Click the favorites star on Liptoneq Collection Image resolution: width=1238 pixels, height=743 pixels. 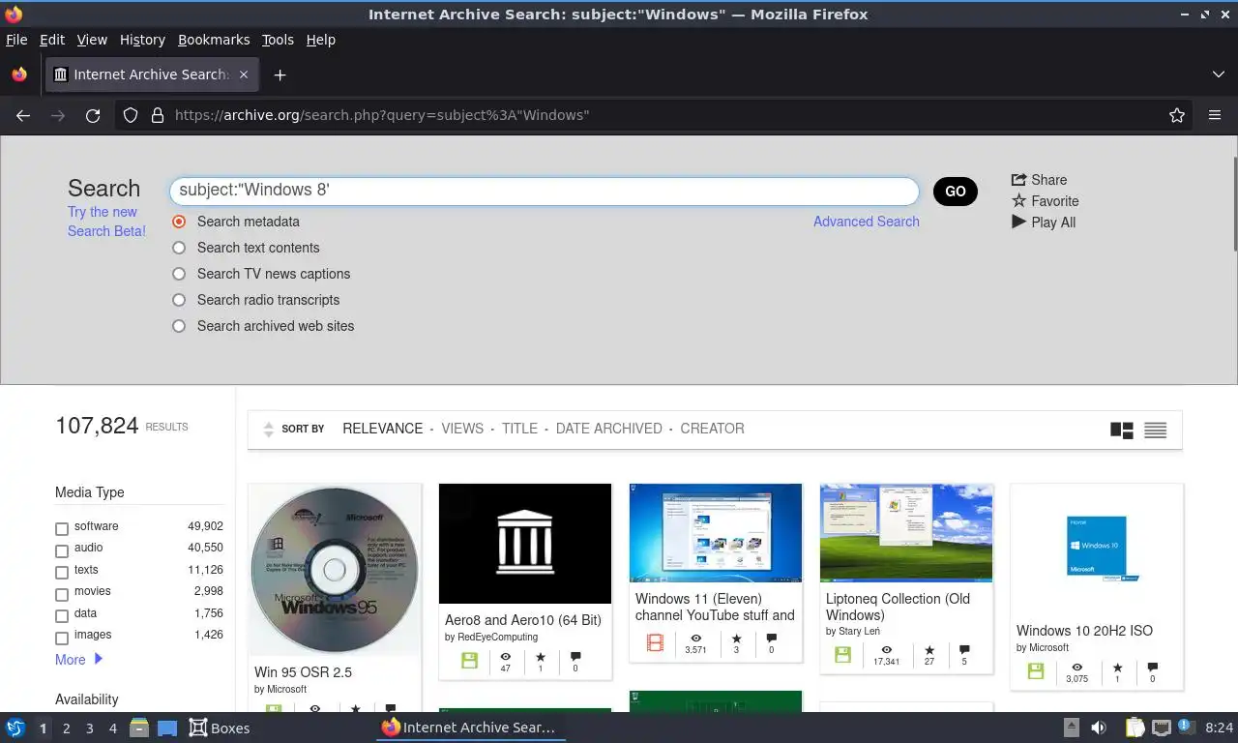coord(929,650)
